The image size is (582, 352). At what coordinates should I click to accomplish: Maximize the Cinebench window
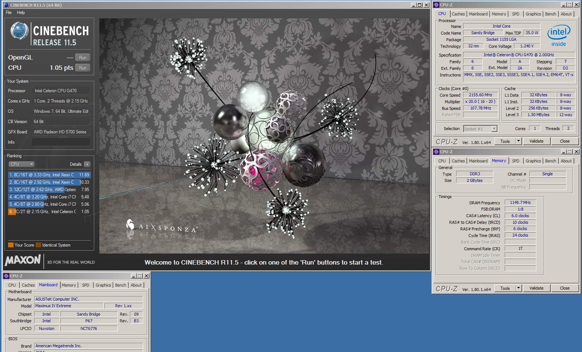click(x=419, y=5)
